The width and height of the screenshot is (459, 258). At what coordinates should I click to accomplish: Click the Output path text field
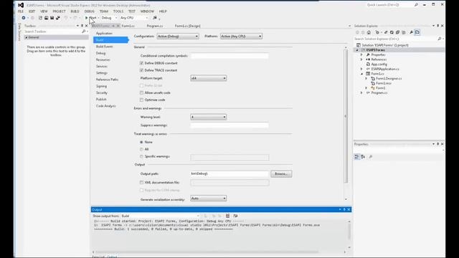229,173
